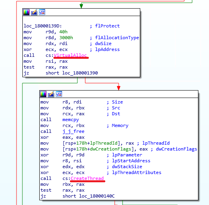
Task: Click the dwCreationFlags stack variable
Action: [x=111, y=149]
